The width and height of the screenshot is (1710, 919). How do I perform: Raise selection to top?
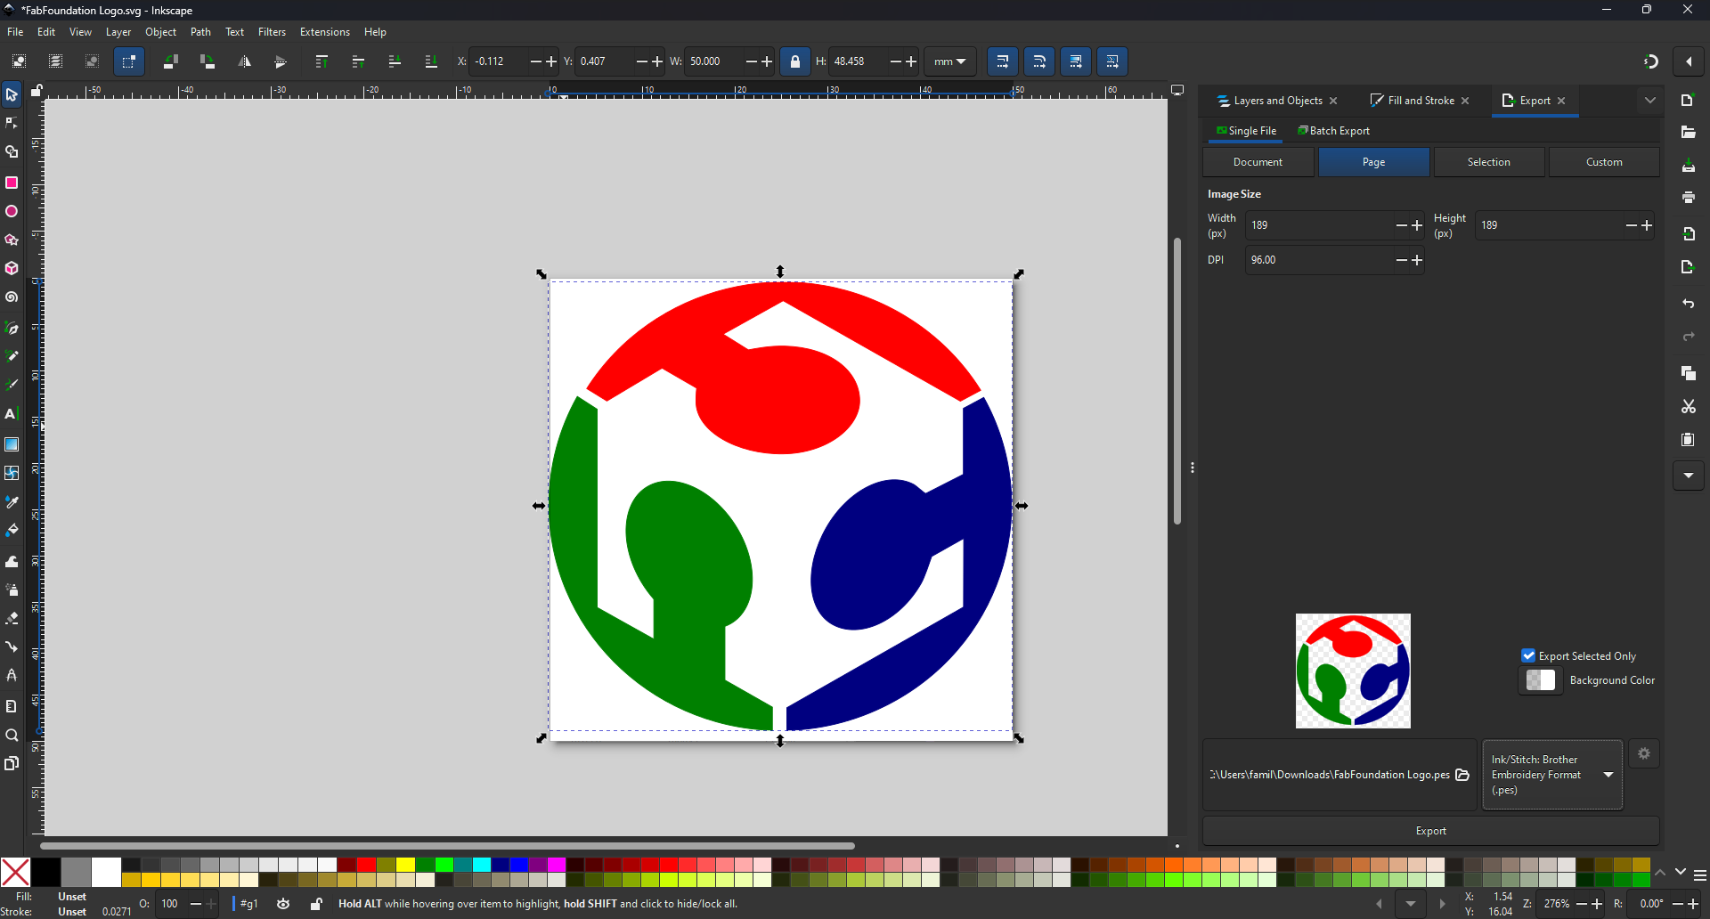(x=322, y=61)
